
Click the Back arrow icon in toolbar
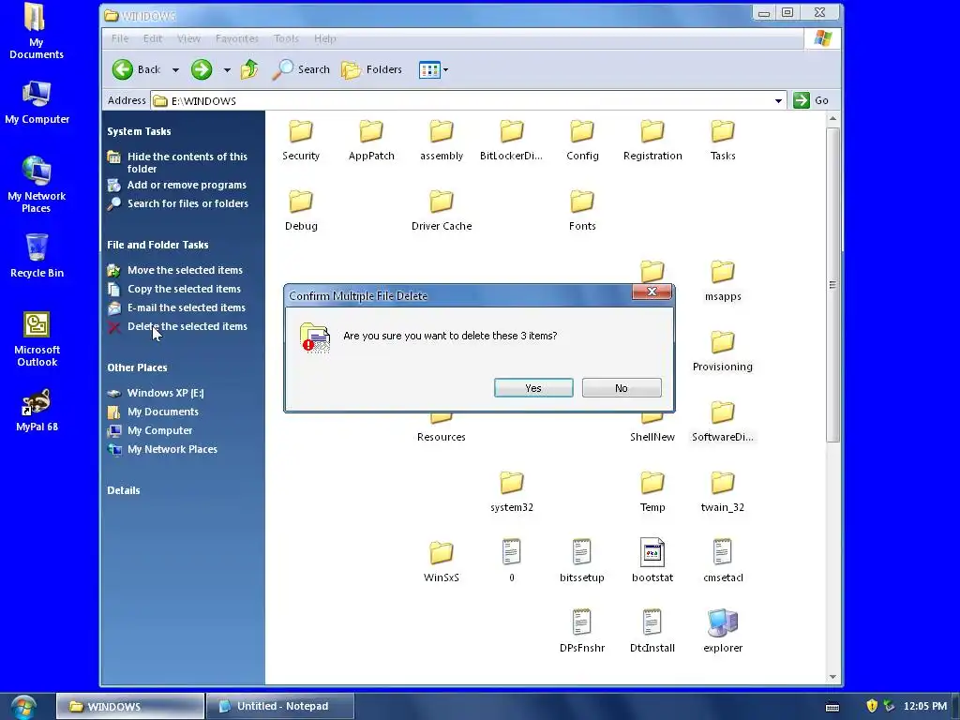(x=123, y=69)
